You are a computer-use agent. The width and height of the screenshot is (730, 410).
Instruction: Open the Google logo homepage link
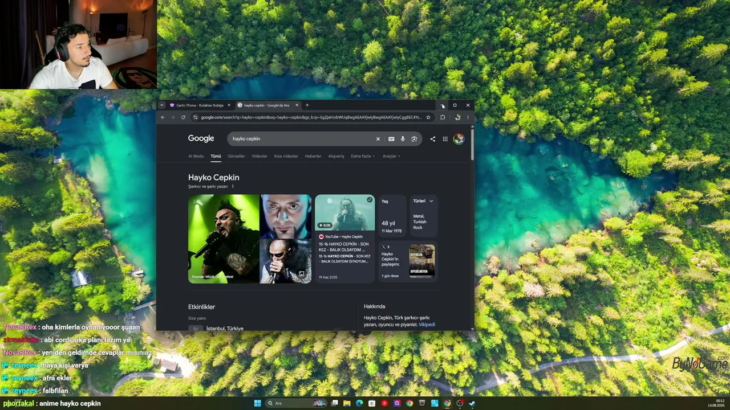(x=201, y=138)
